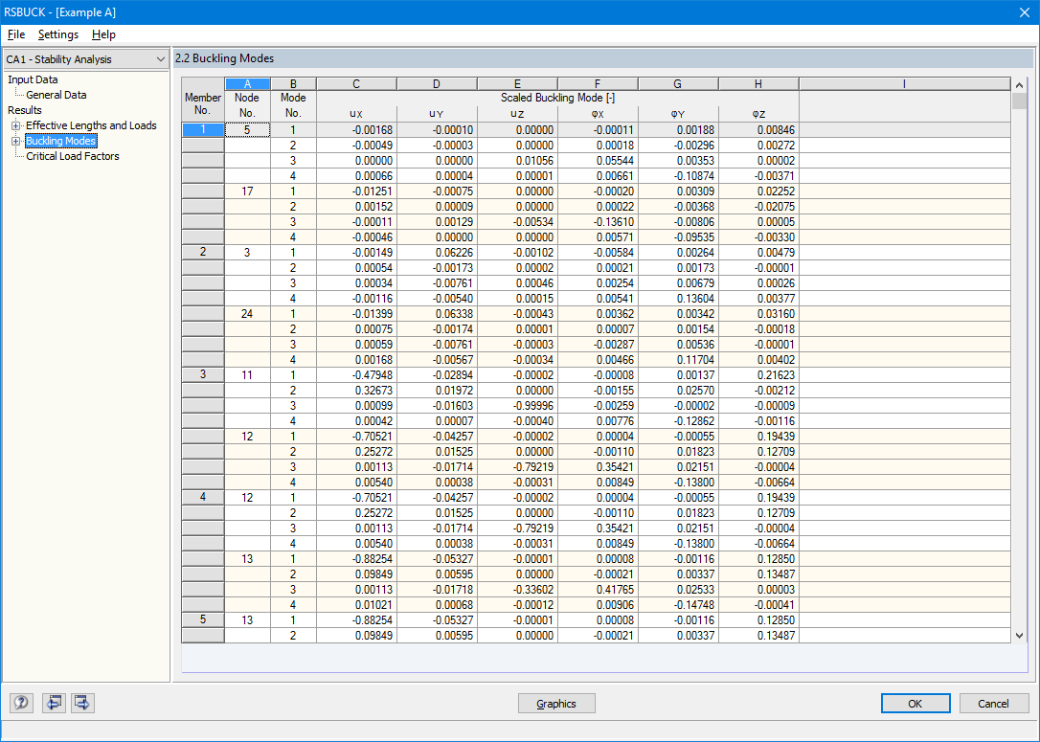Confirm with the OK button
The width and height of the screenshot is (1040, 742).
(916, 704)
